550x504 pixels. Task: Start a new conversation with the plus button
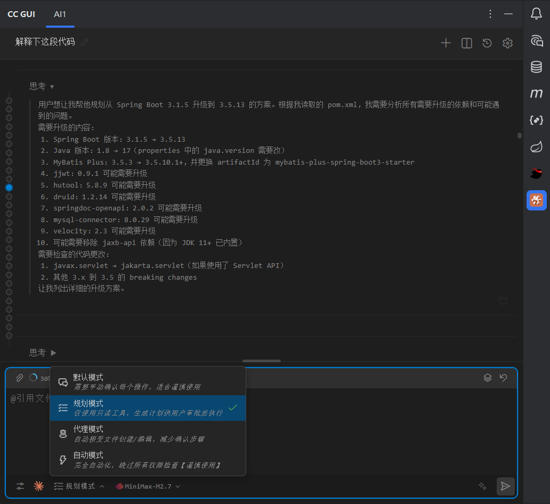pos(446,43)
